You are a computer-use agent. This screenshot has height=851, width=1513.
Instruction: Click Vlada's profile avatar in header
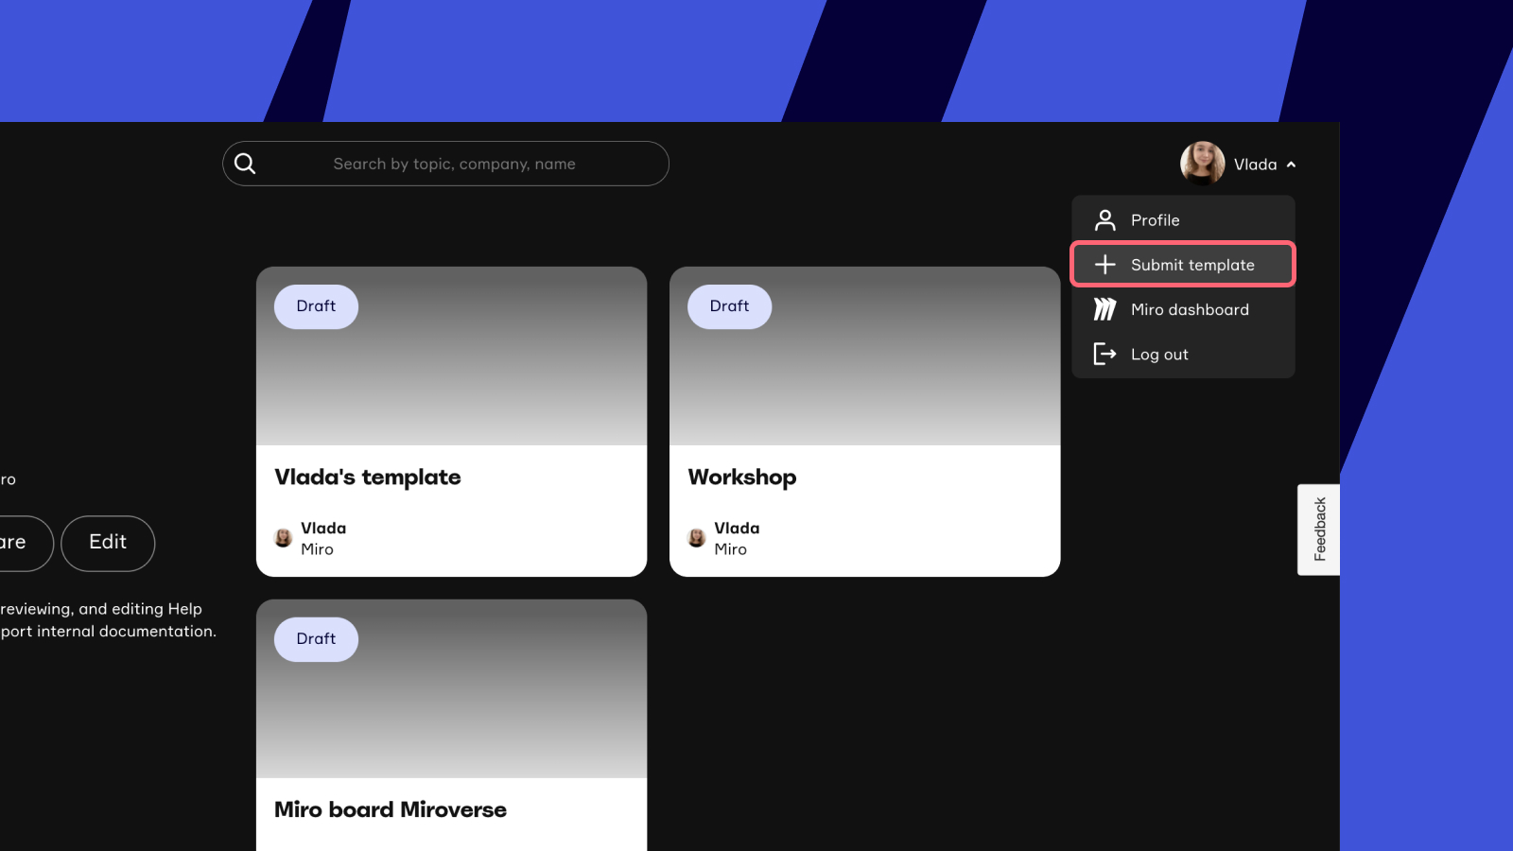click(1202, 164)
